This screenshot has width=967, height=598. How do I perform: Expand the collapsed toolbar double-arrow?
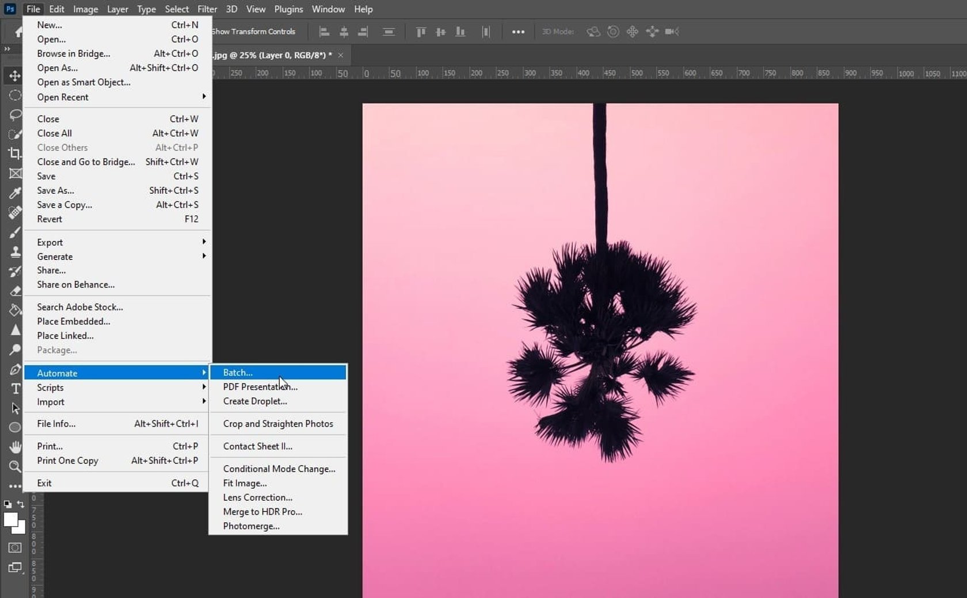(x=7, y=49)
